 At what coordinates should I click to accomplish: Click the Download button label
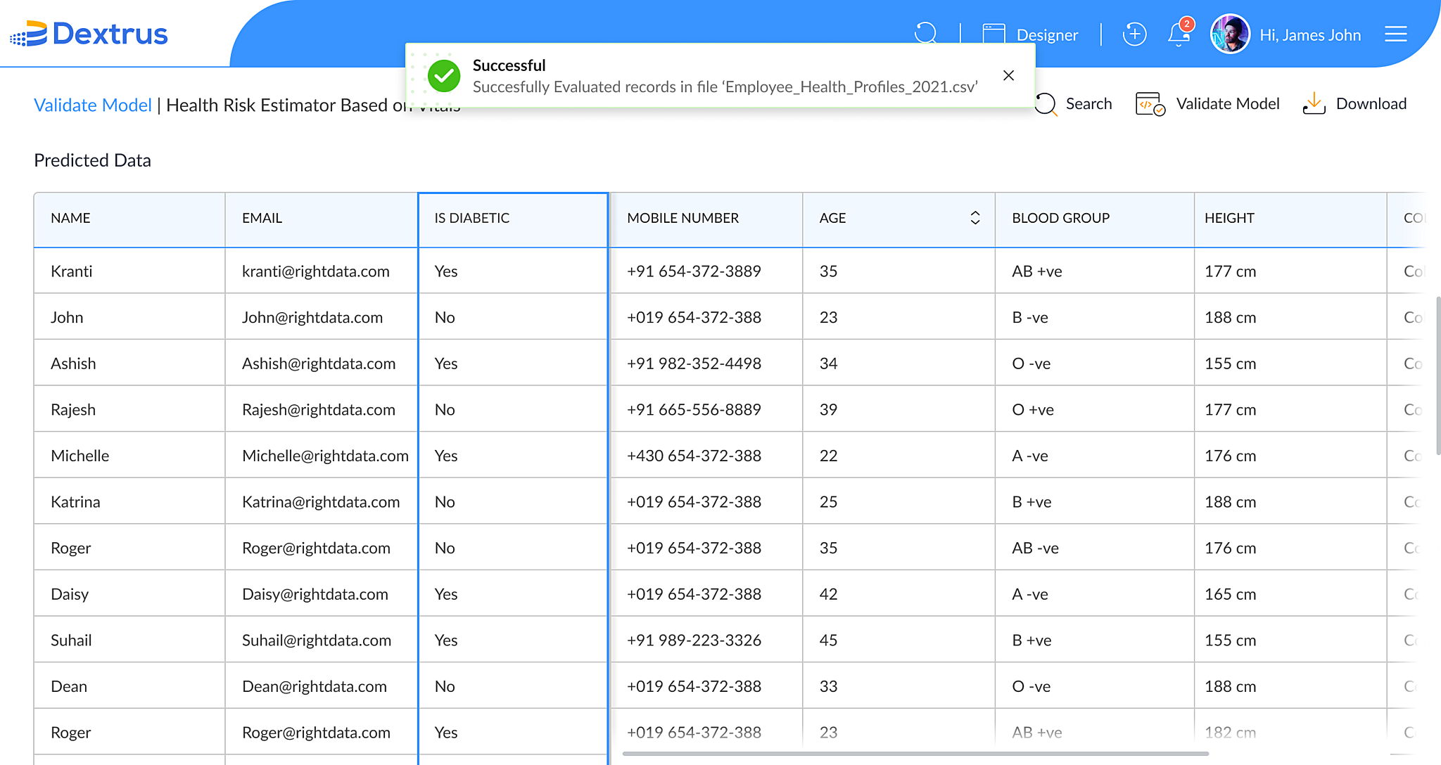tap(1371, 103)
